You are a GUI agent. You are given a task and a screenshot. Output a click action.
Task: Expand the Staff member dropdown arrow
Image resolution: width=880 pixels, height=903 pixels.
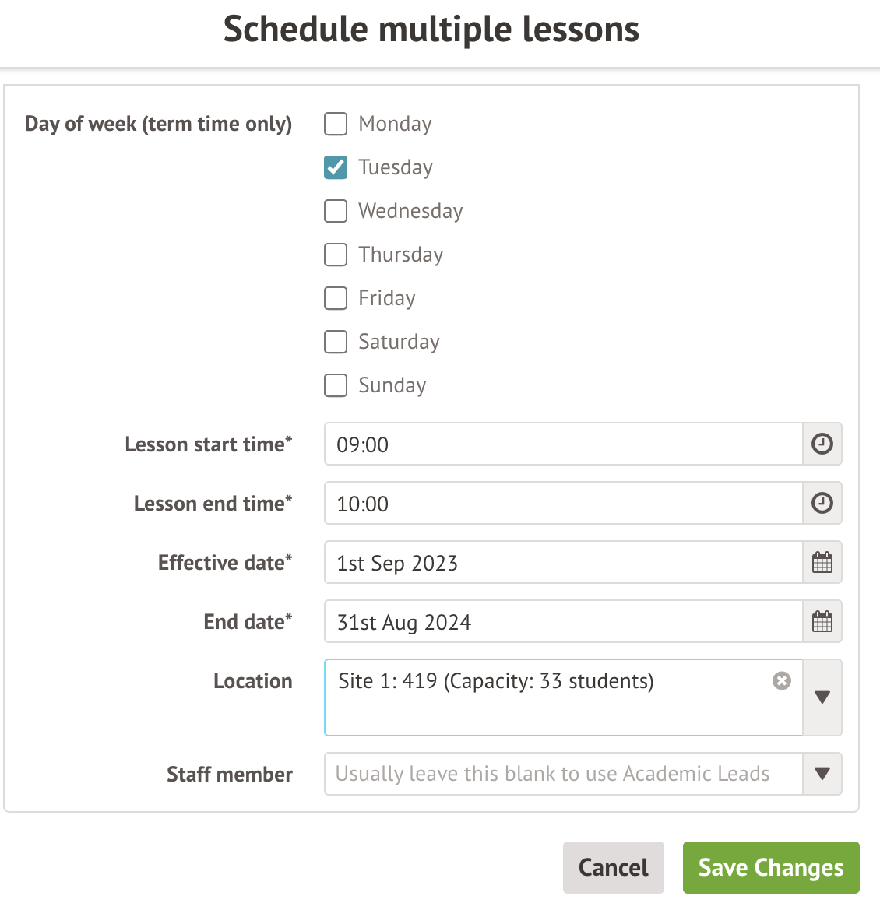pyautogui.click(x=822, y=774)
